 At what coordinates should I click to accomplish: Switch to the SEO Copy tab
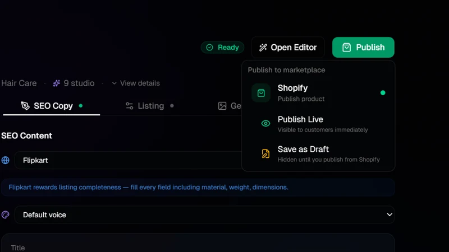point(52,106)
